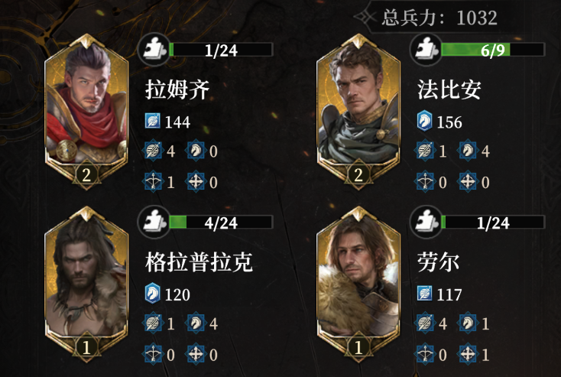Click 格拉普拉克's 4/24 shard progress bar
This screenshot has height=377, width=561.
pos(221,223)
